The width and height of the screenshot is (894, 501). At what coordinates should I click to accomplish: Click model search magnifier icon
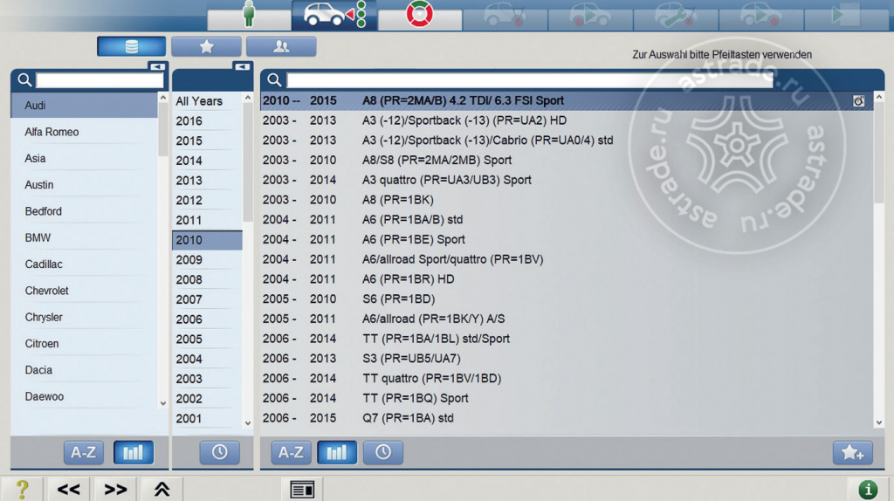coord(274,79)
